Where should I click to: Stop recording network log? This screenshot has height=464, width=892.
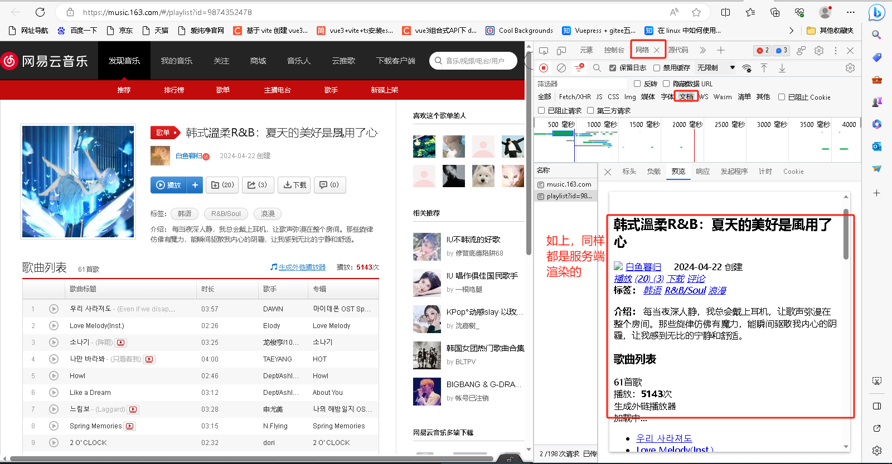pos(544,68)
